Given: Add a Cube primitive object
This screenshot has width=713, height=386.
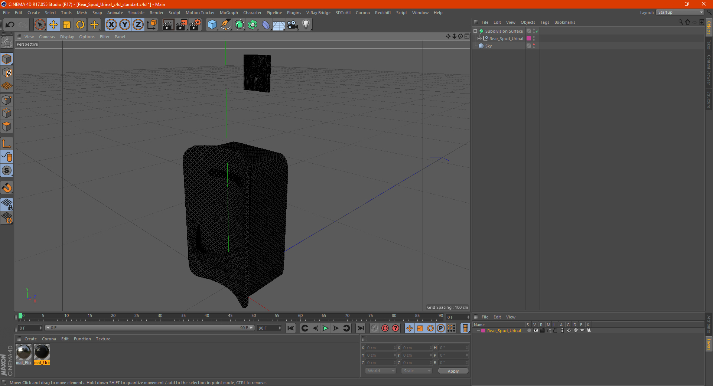Looking at the screenshot, I should 212,25.
